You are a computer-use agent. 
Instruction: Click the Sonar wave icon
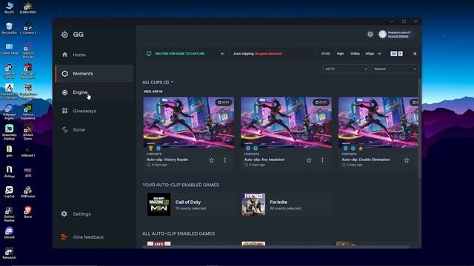click(64, 130)
